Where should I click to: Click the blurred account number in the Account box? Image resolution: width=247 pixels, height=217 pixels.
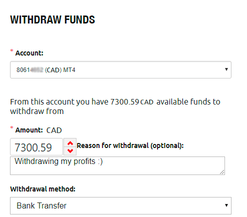coord(36,70)
